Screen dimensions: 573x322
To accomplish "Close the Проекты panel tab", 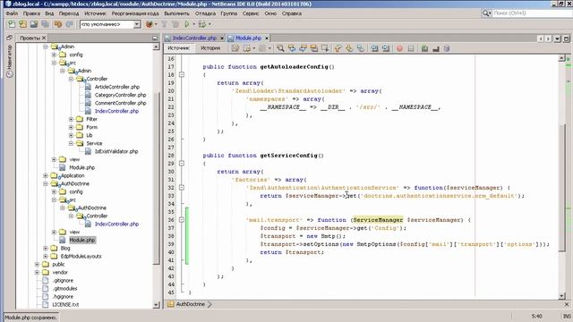I will coord(44,38).
